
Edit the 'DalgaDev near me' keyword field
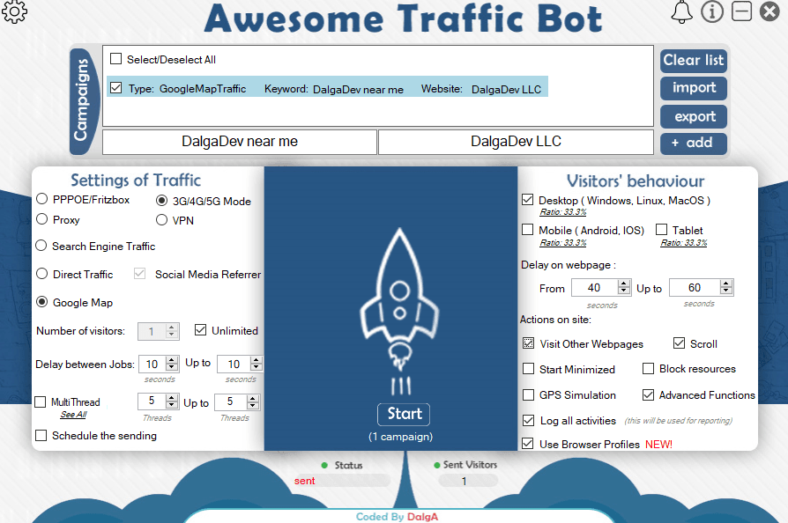[240, 142]
